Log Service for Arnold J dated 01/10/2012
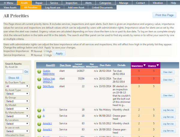This screenshot has width=180, height=137. [168, 124]
